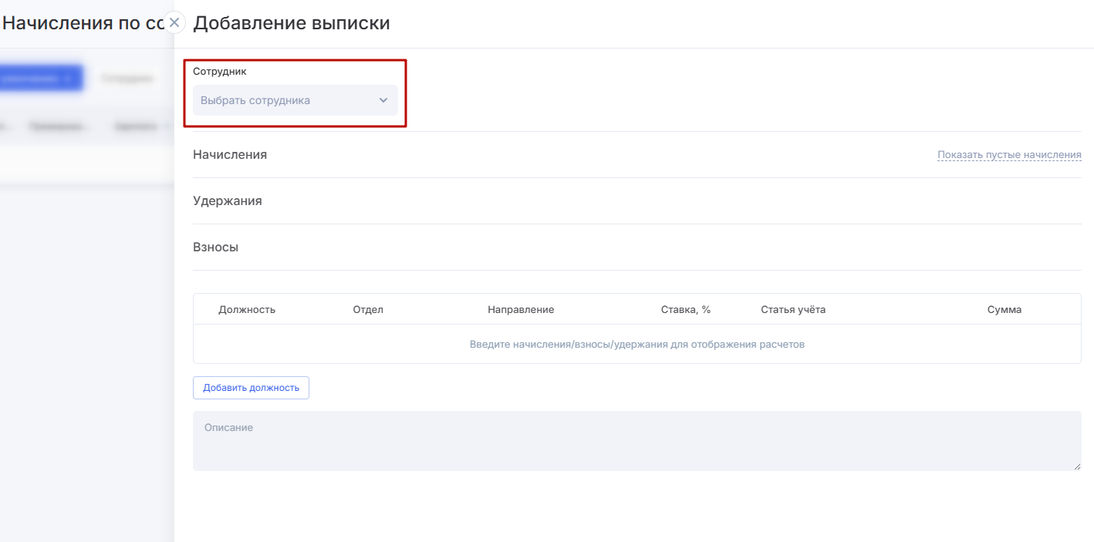Click the Добавление выписки panel title
The width and height of the screenshot is (1094, 542).
292,23
